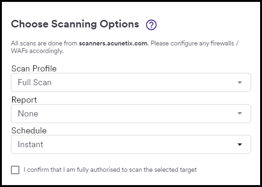262x187 pixels.
Task: Click the 'Scan Profile' field label
Action: (34, 69)
